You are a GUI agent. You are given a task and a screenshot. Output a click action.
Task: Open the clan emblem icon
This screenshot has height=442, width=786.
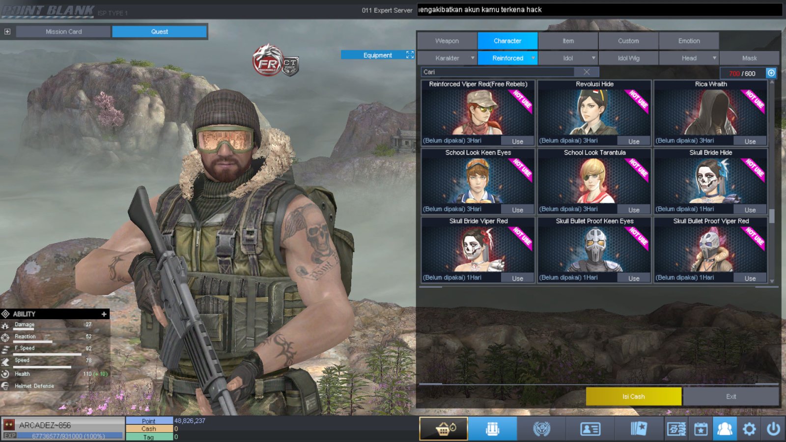[541, 429]
